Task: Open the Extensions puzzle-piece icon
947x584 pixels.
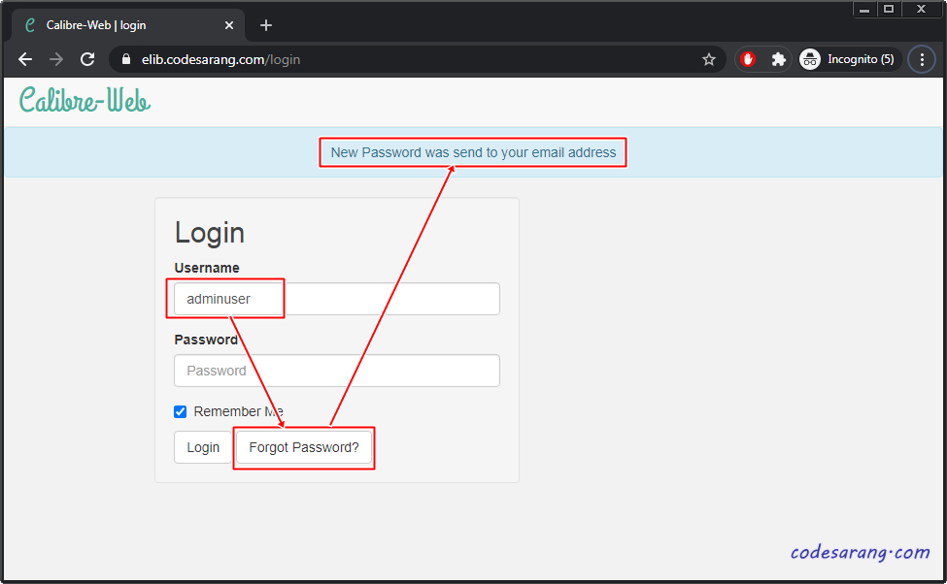Action: [x=779, y=59]
